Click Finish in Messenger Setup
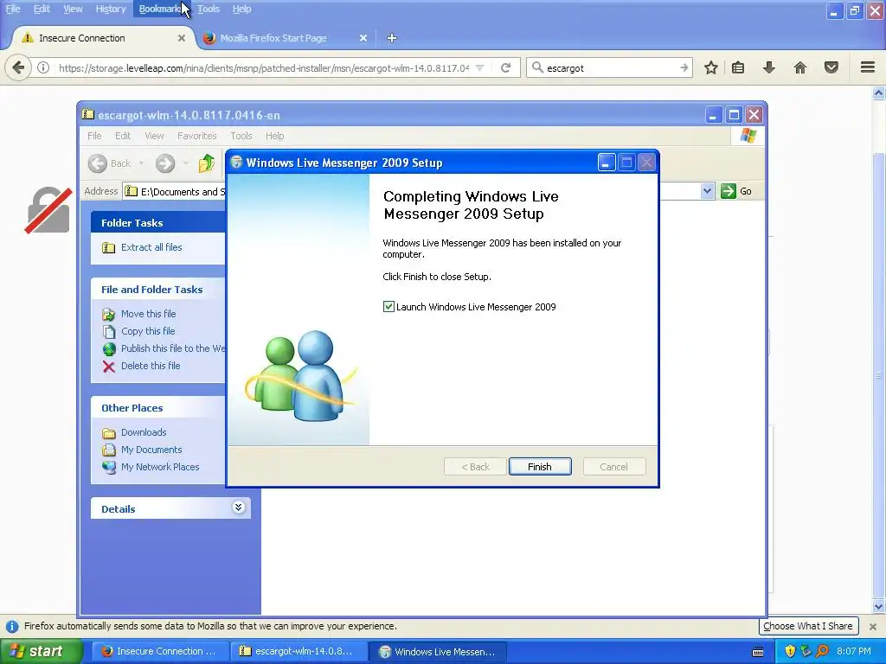Viewport: 886px width, 664px height. tap(540, 467)
